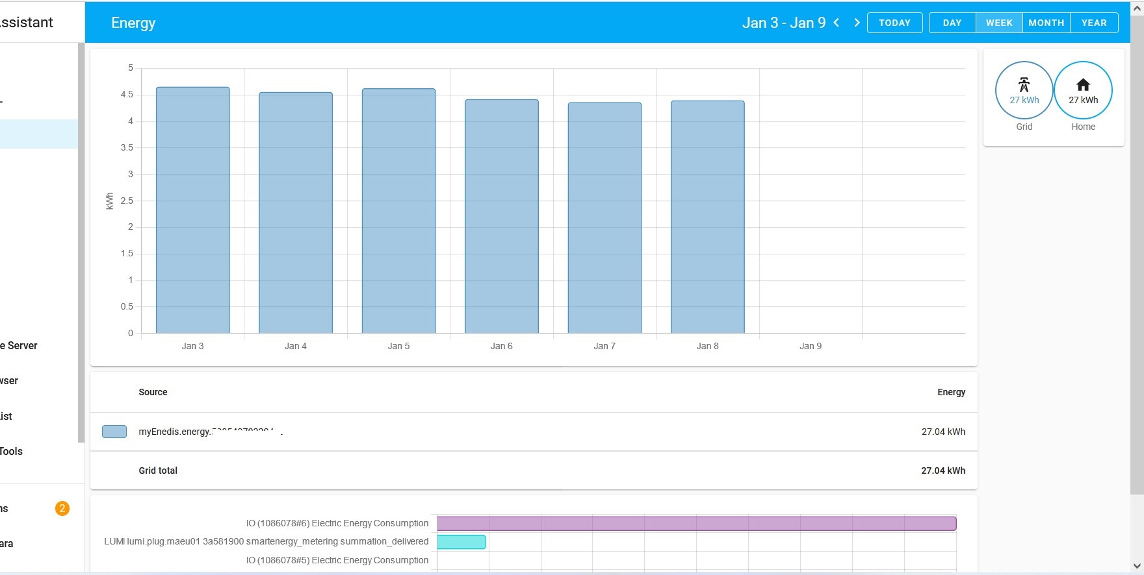The width and height of the screenshot is (1144, 575).
Task: Click the Jan 8 consumption bar
Action: click(x=707, y=217)
